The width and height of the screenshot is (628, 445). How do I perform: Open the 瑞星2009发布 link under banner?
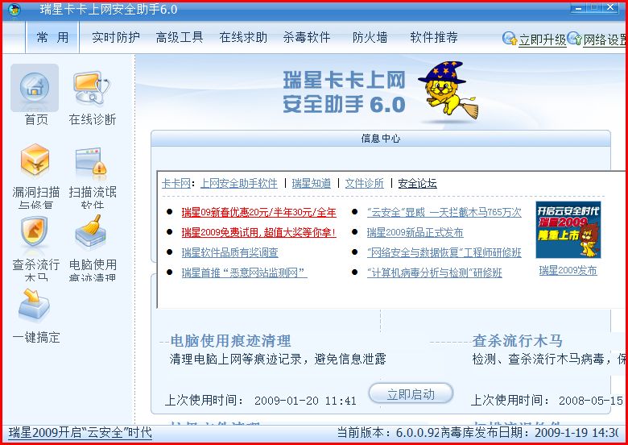click(x=568, y=271)
